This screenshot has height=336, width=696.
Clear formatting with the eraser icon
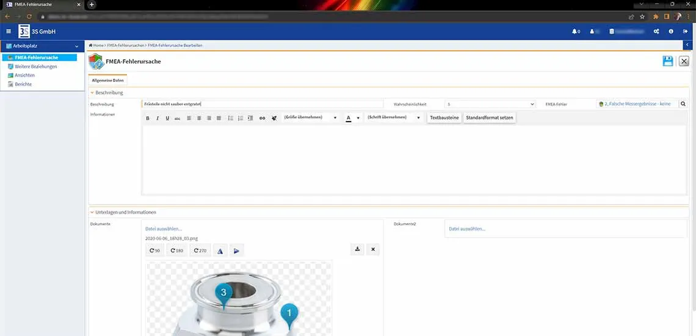coord(274,119)
